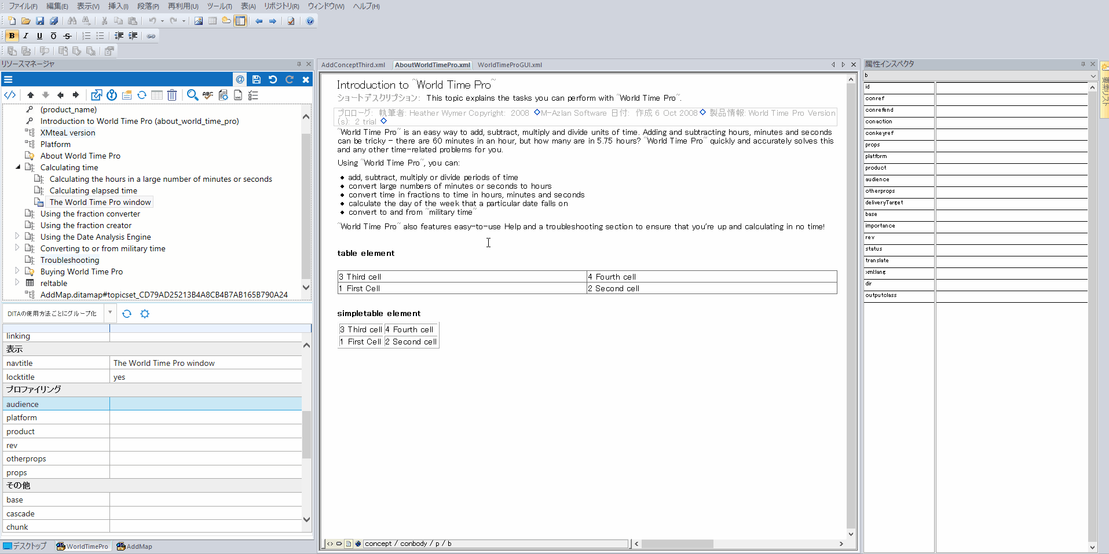Open the help question mark icon

coord(310,21)
